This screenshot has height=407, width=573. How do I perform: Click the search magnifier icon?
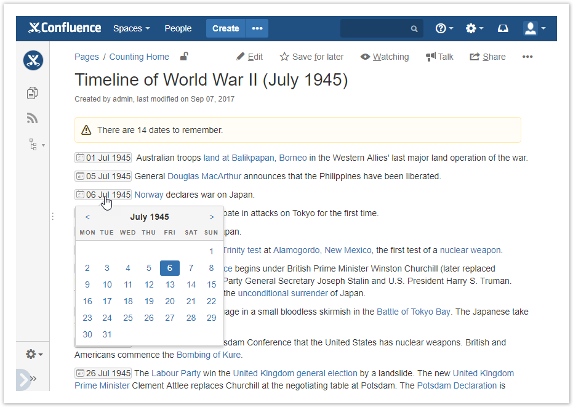(x=414, y=28)
